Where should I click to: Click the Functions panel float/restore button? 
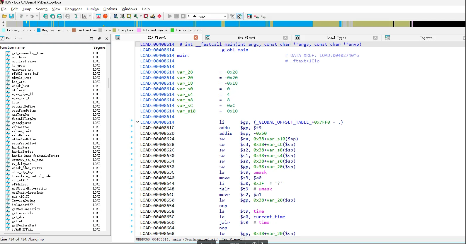point(99,38)
